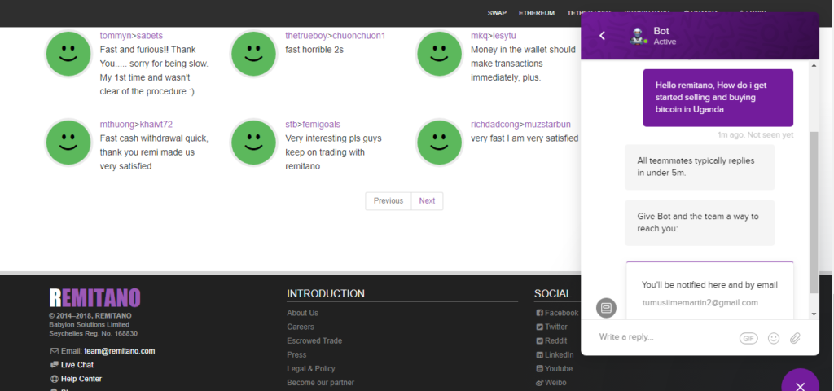Image resolution: width=834 pixels, height=391 pixels.
Task: Open the muzstarbun user profile link
Action: (547, 125)
